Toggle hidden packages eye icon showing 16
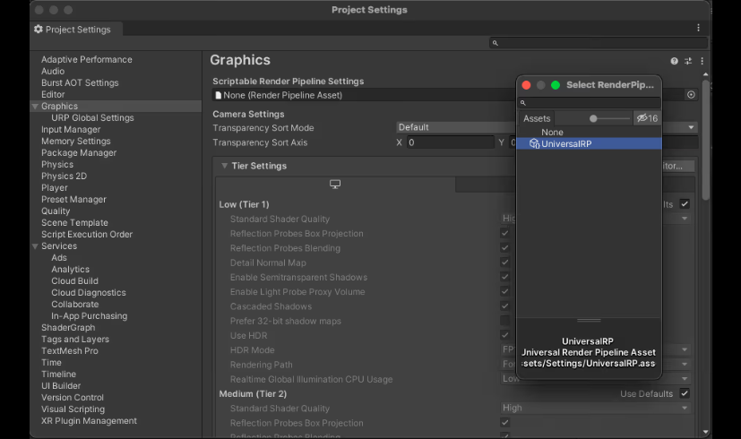741x439 pixels. click(648, 118)
